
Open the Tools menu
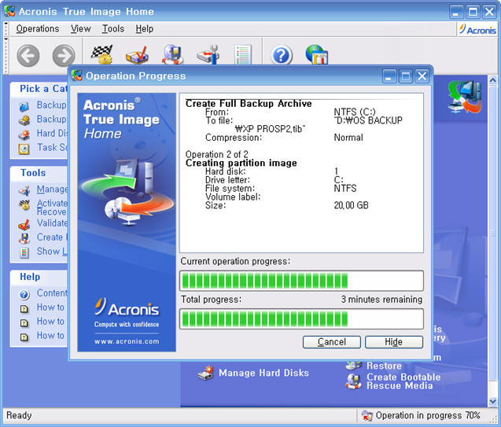[113, 29]
